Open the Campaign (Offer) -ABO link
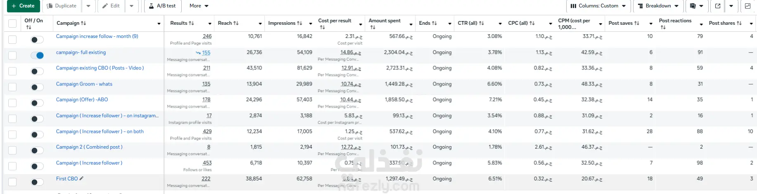 [82, 99]
